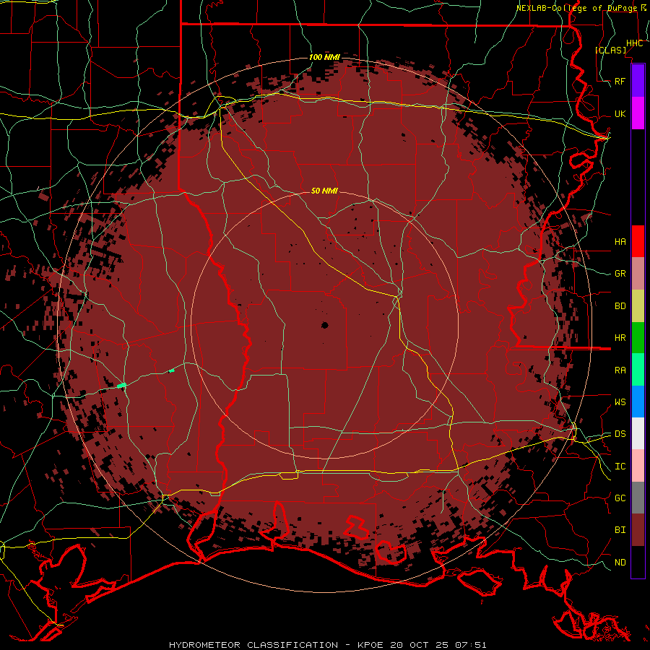Click the '50 NMI' range ring label
This screenshot has height=650, width=650.
pos(324,191)
